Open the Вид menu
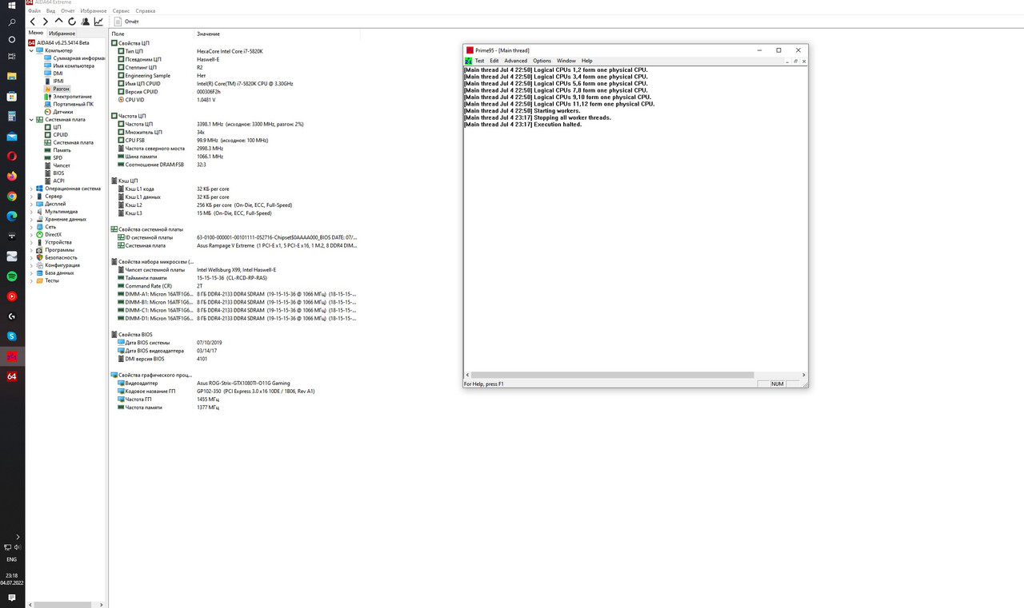 coord(50,11)
